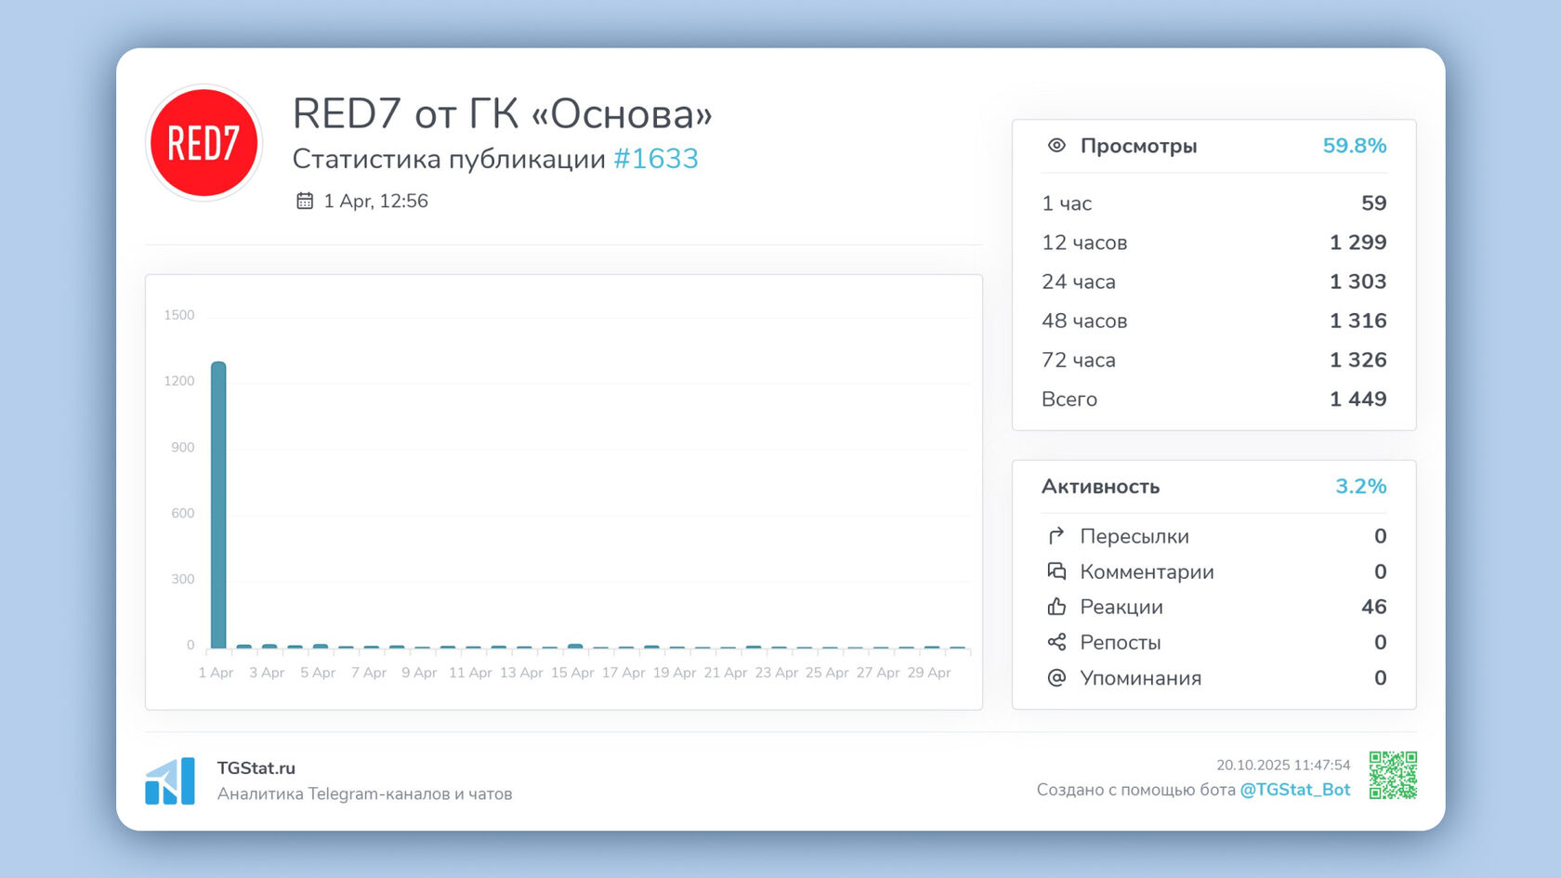Screen dimensions: 1561x878
Task: Click the 29 Apr x-axis label
Action: point(929,673)
